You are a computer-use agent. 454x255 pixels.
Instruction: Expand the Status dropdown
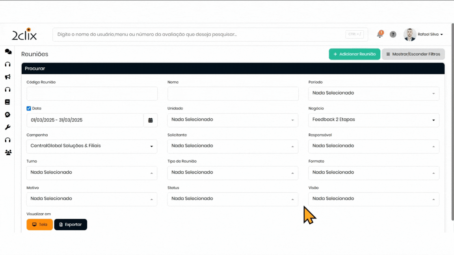[233, 199]
